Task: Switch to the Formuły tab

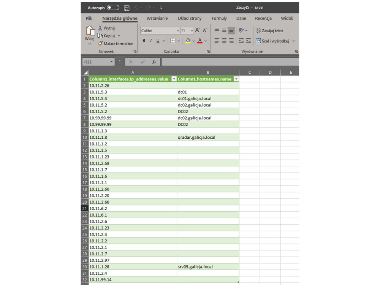Action: pos(219,18)
